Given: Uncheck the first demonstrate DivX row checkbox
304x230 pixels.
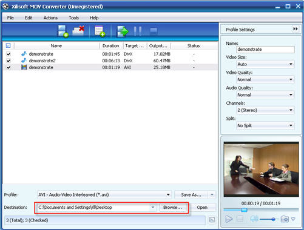Looking at the screenshot, I should pyautogui.click(x=8, y=54).
